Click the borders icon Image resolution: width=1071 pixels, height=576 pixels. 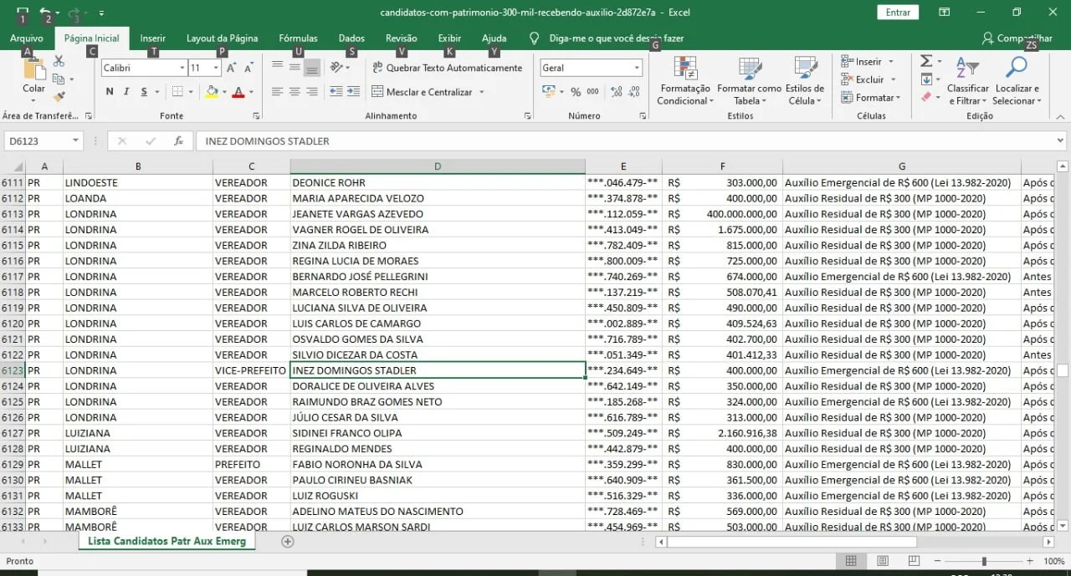coord(177,92)
